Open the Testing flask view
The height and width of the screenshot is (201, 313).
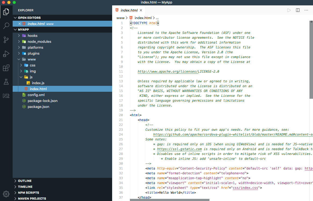(6, 82)
